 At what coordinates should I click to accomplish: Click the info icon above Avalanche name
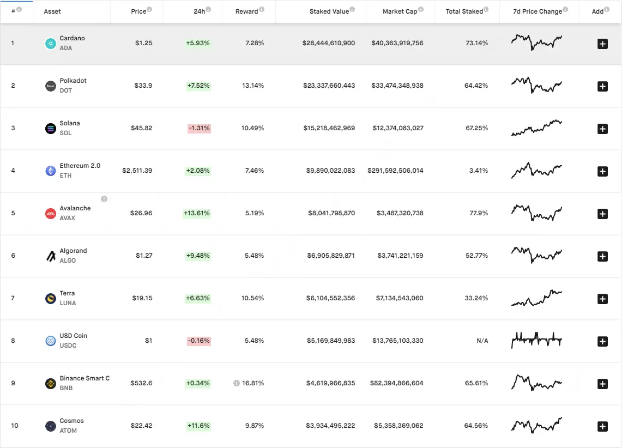coord(104,199)
